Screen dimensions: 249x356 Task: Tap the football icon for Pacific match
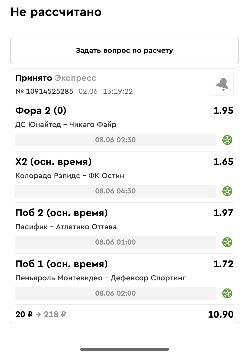[227, 242]
